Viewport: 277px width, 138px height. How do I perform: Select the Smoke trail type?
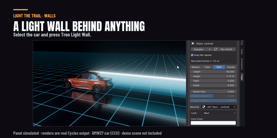231,67
